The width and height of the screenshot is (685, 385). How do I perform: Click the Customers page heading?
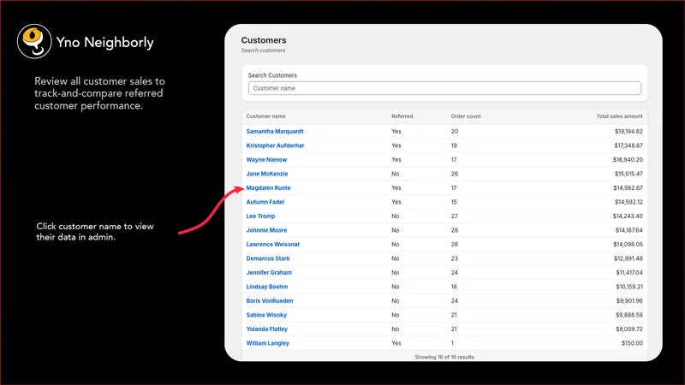coord(264,40)
